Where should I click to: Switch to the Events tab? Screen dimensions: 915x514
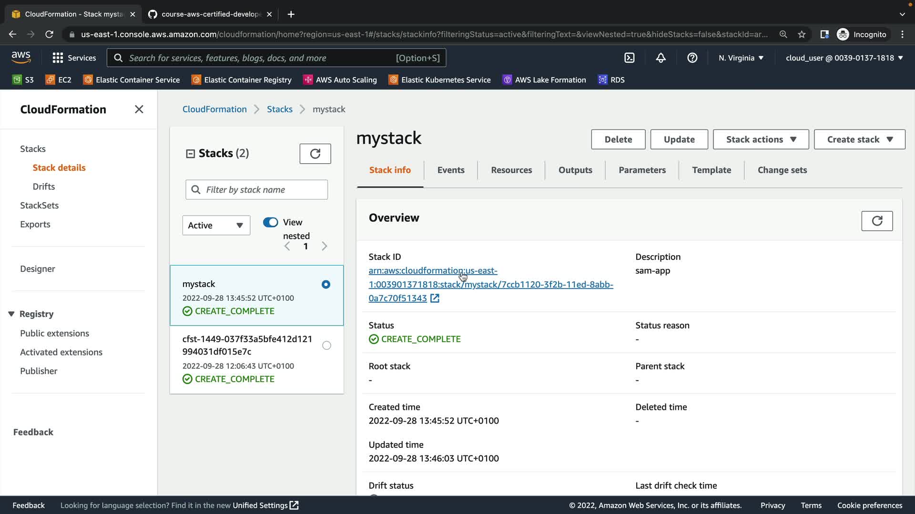tap(450, 170)
